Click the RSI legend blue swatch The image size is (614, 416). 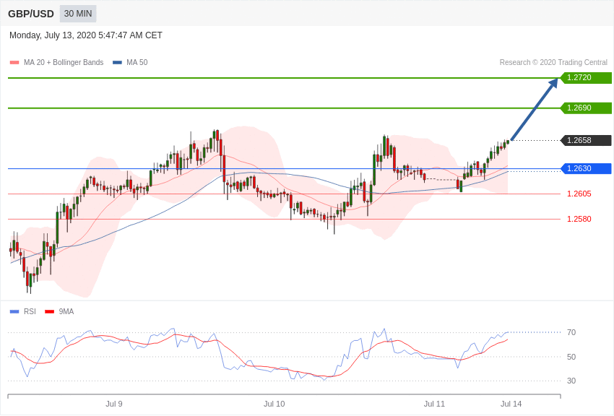[14, 311]
